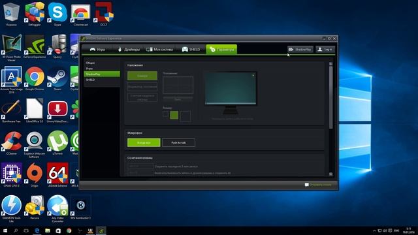This screenshot has width=418, height=235.
Task: Choose the Камера overlay option
Action: (142, 76)
